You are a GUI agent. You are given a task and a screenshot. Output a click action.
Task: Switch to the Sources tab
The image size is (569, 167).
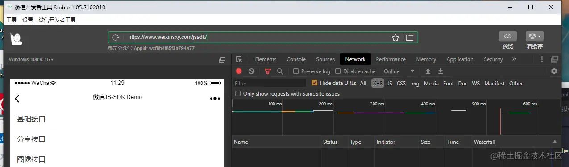pyautogui.click(x=325, y=59)
